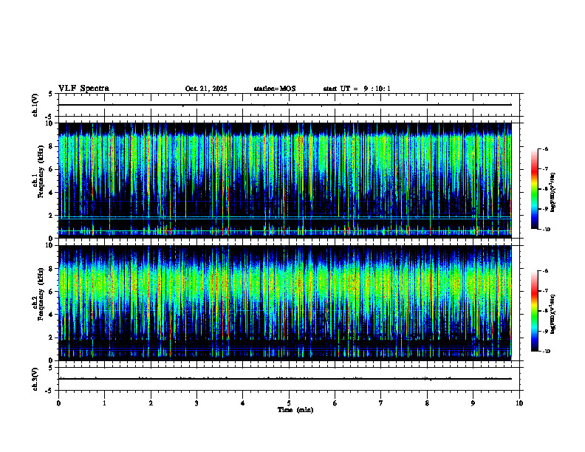This screenshot has height=452, width=585.
Task: Click the "start UT = 9 : 10: 1" text
Action: coord(357,89)
